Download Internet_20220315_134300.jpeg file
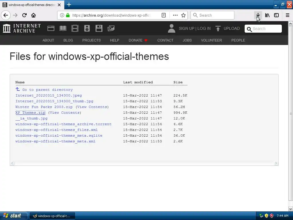 click(x=49, y=95)
